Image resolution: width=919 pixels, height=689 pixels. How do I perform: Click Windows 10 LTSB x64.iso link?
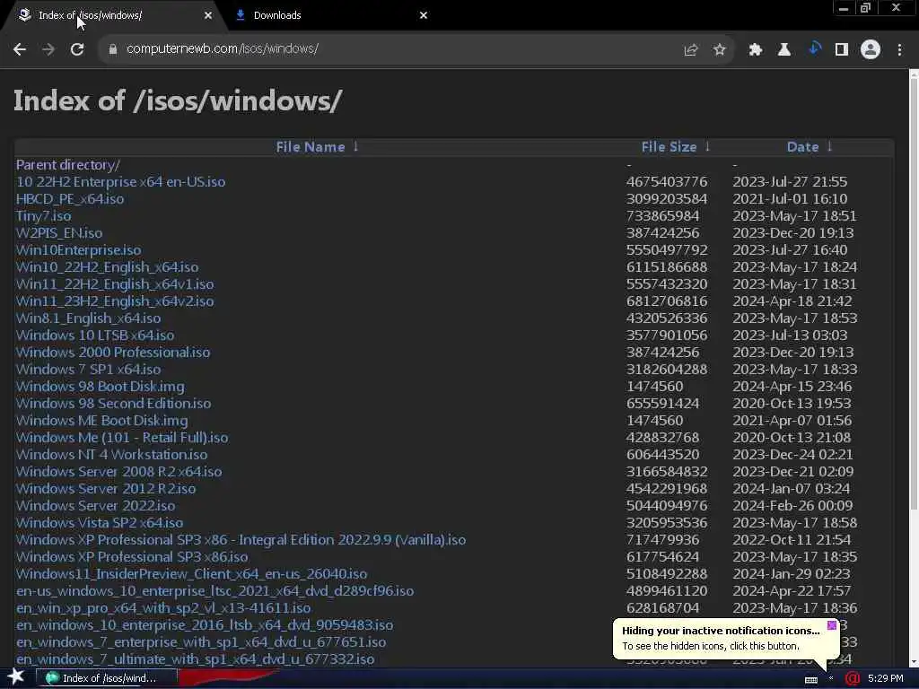95,336
